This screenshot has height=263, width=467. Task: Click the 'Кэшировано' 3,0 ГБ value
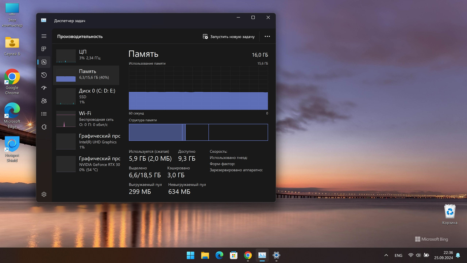(x=176, y=175)
